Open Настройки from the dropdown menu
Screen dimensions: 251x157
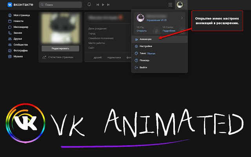click(160, 46)
